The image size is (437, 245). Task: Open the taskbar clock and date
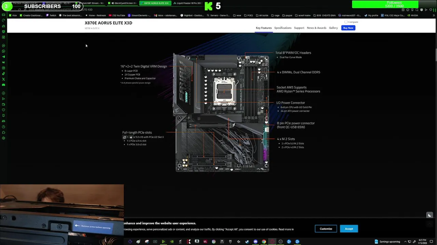click(422, 242)
